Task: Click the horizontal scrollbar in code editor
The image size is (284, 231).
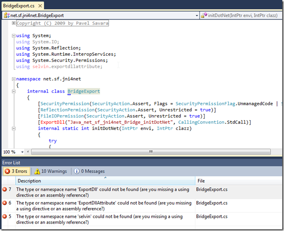Action: [x=150, y=151]
